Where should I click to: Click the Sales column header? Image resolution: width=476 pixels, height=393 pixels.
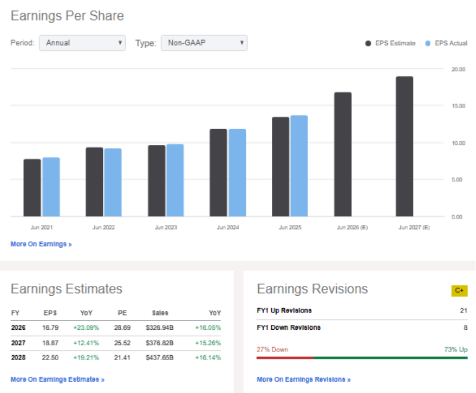(x=160, y=313)
